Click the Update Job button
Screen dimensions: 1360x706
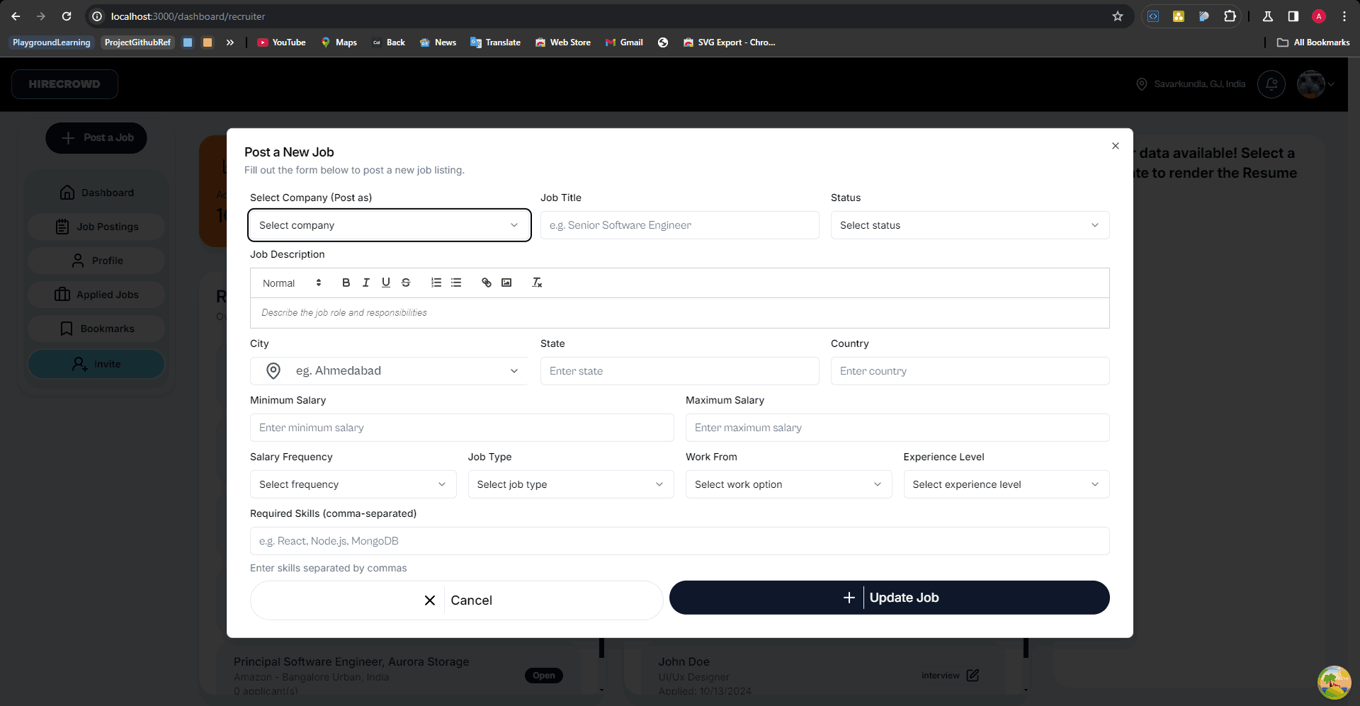tap(890, 598)
